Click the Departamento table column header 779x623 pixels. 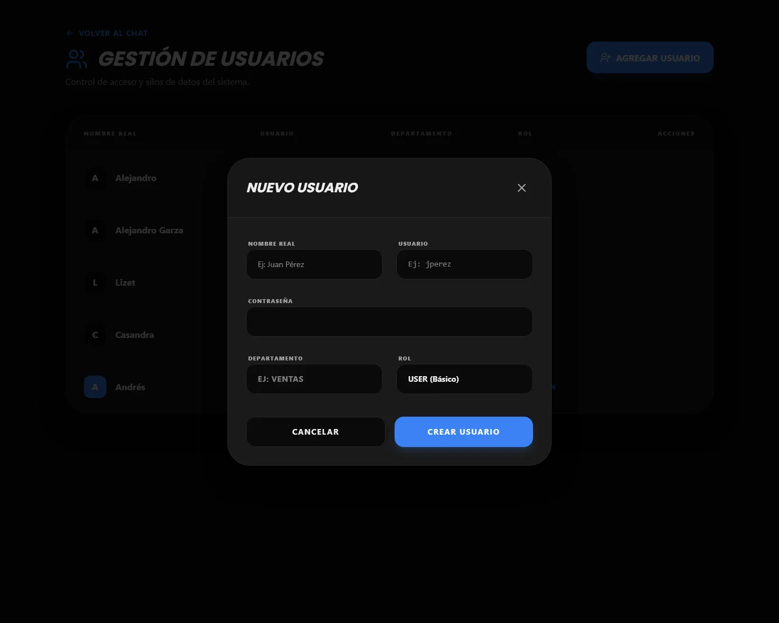click(422, 134)
